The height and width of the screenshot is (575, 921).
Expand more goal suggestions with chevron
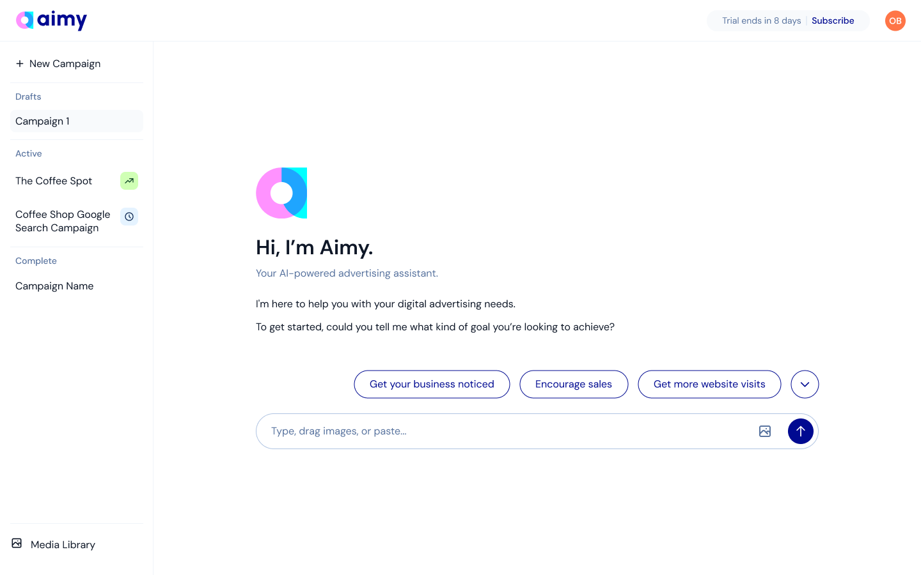click(805, 384)
